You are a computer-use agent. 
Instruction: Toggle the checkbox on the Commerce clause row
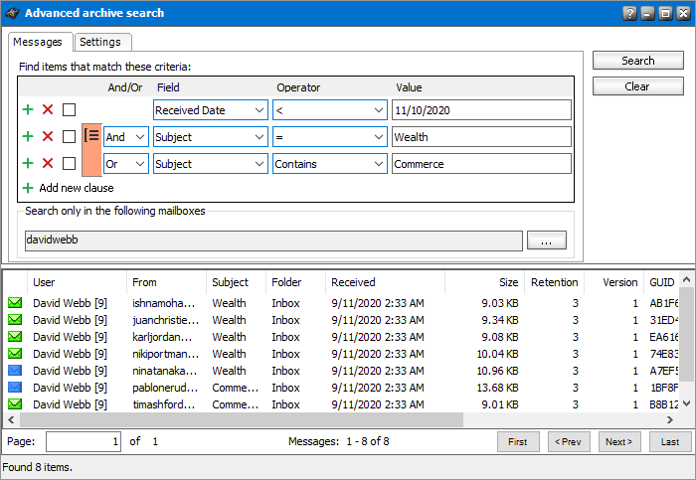tap(69, 164)
